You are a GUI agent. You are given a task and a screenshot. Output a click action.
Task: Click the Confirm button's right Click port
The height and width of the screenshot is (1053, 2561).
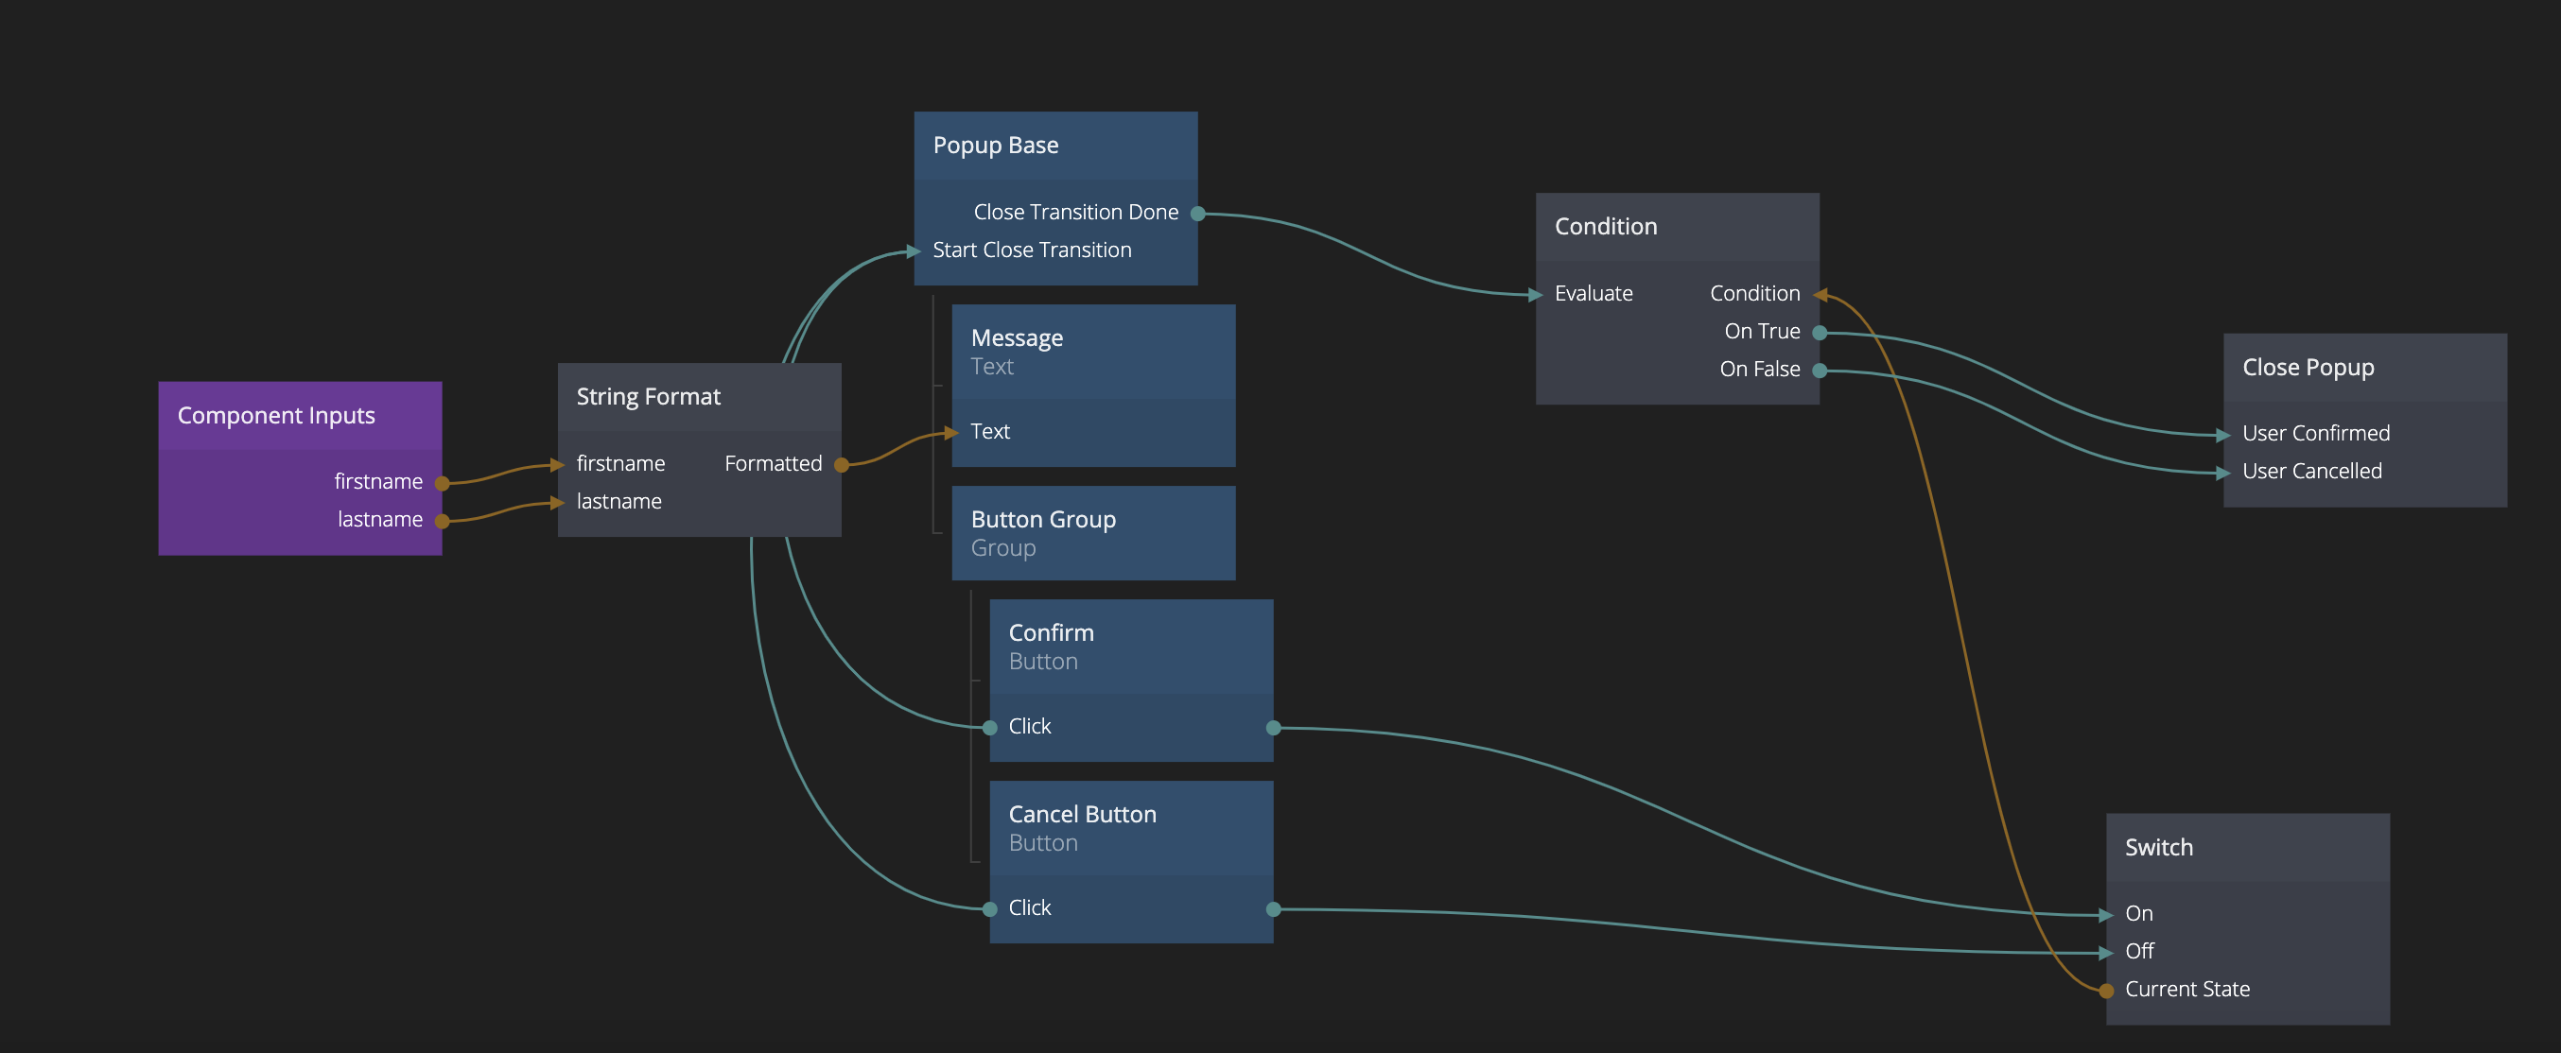click(x=1274, y=728)
